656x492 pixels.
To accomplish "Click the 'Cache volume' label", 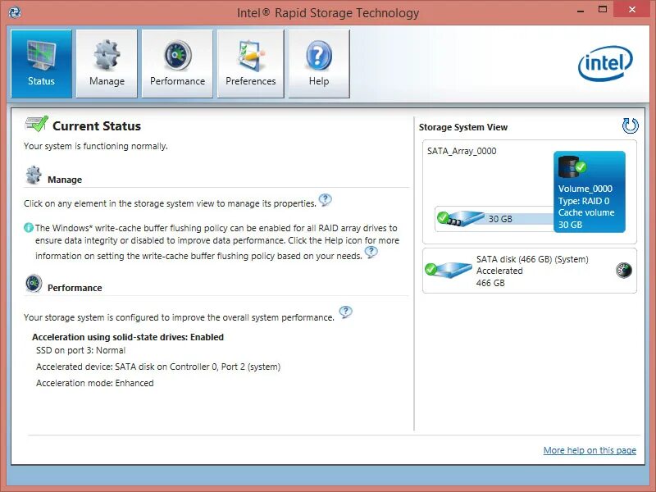I will 586,212.
